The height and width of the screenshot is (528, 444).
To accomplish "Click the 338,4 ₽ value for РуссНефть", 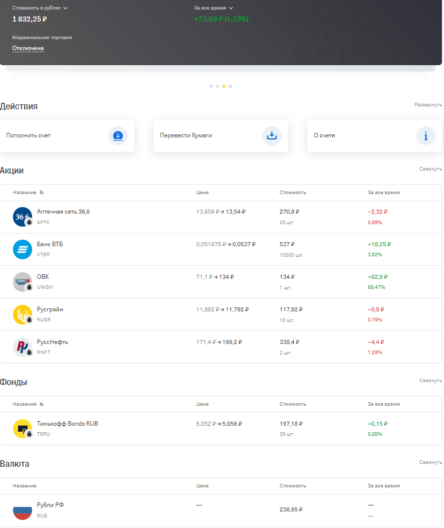I will coord(289,342).
